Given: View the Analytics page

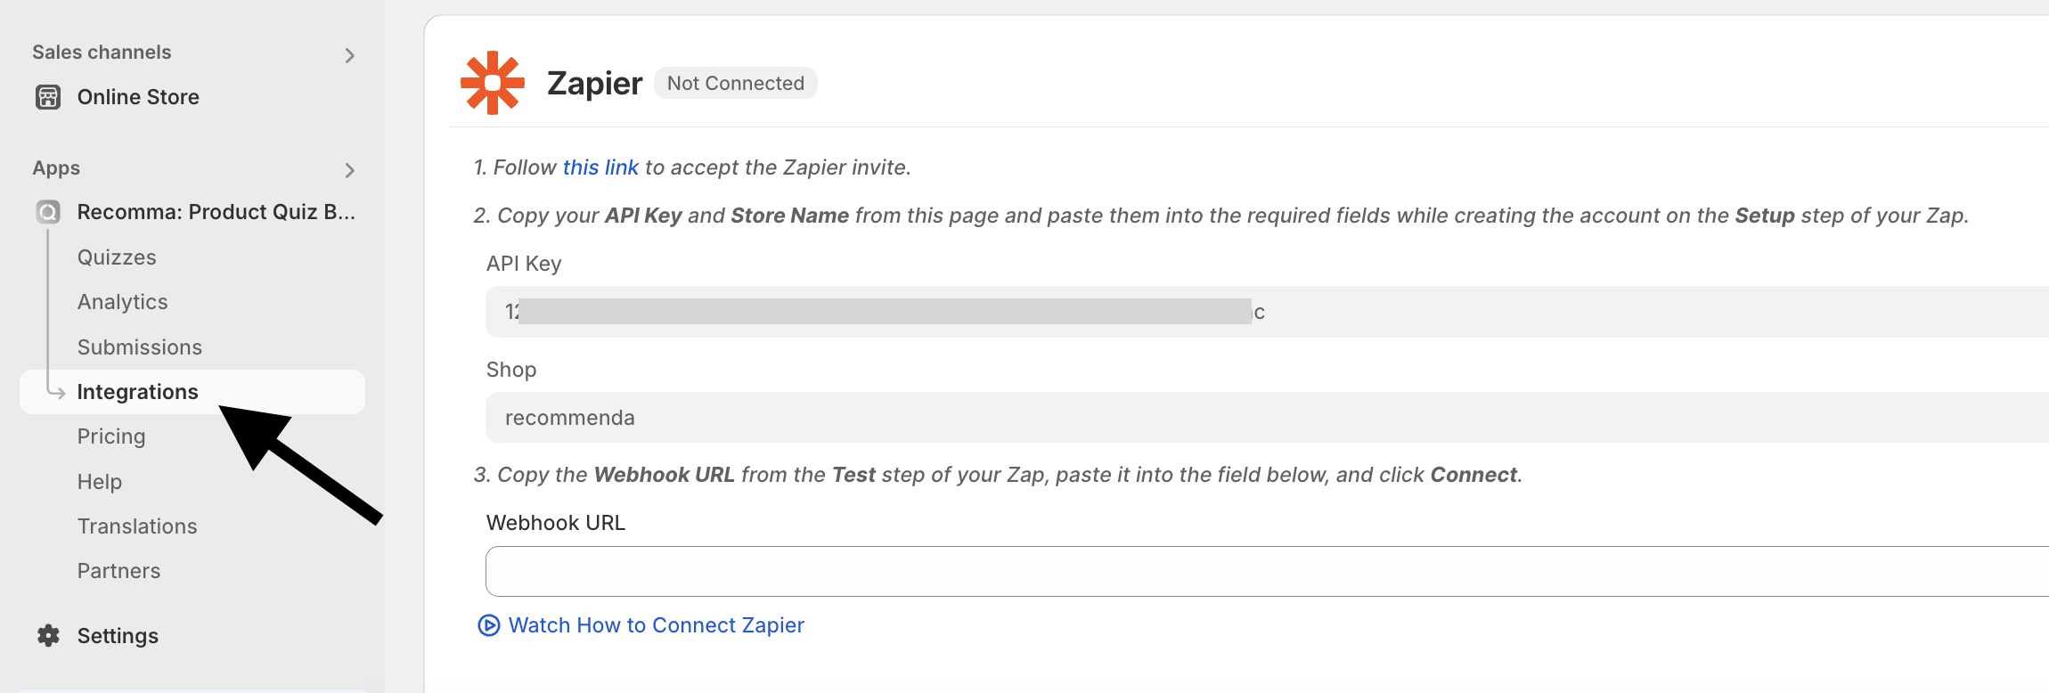Looking at the screenshot, I should coord(122,301).
